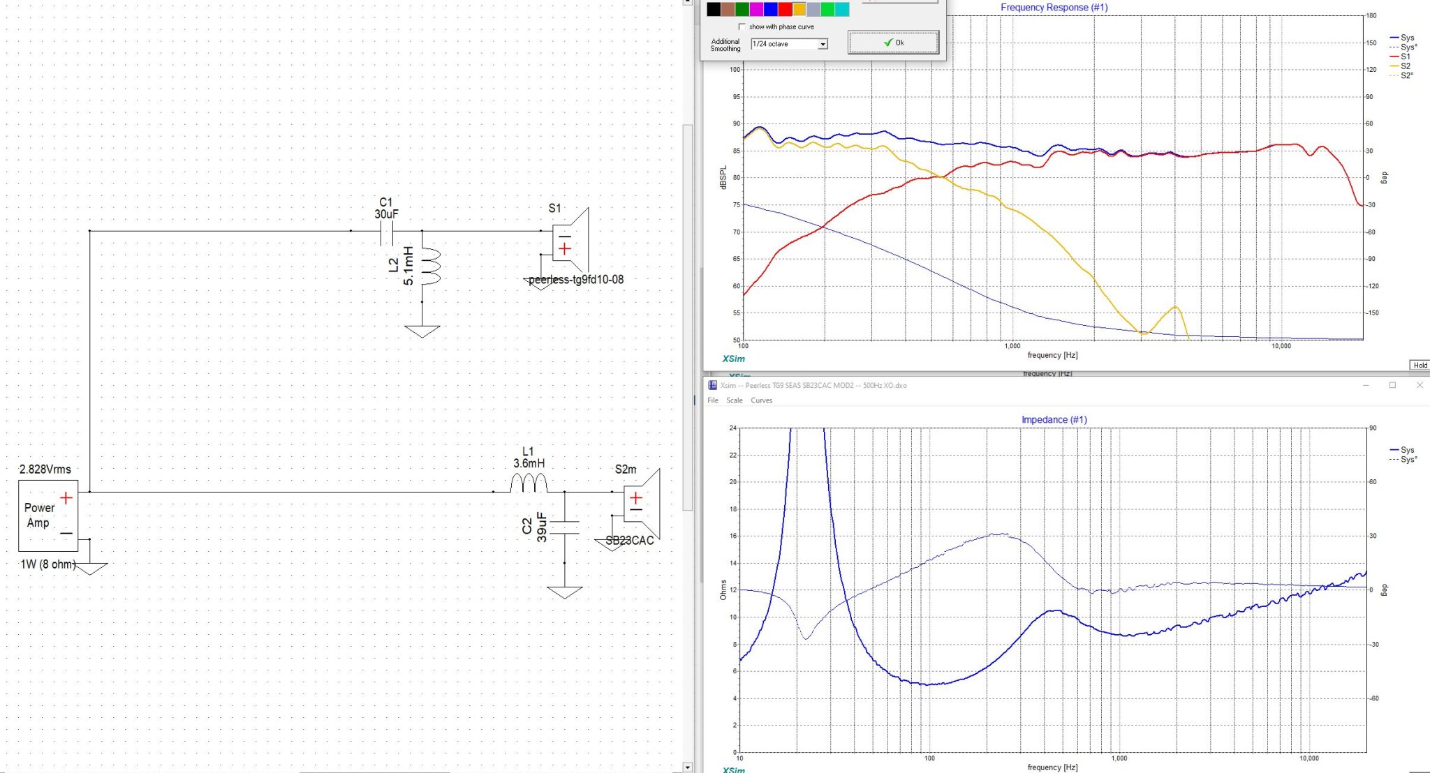Pick the bright green color swatch

(x=828, y=9)
